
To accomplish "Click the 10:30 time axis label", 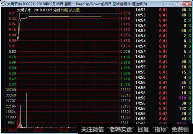I will click(x=38, y=131).
